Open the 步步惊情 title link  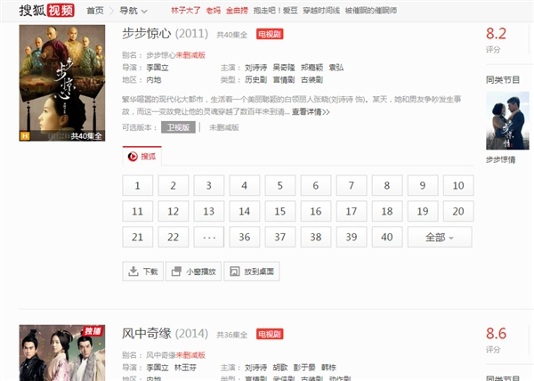500,159
